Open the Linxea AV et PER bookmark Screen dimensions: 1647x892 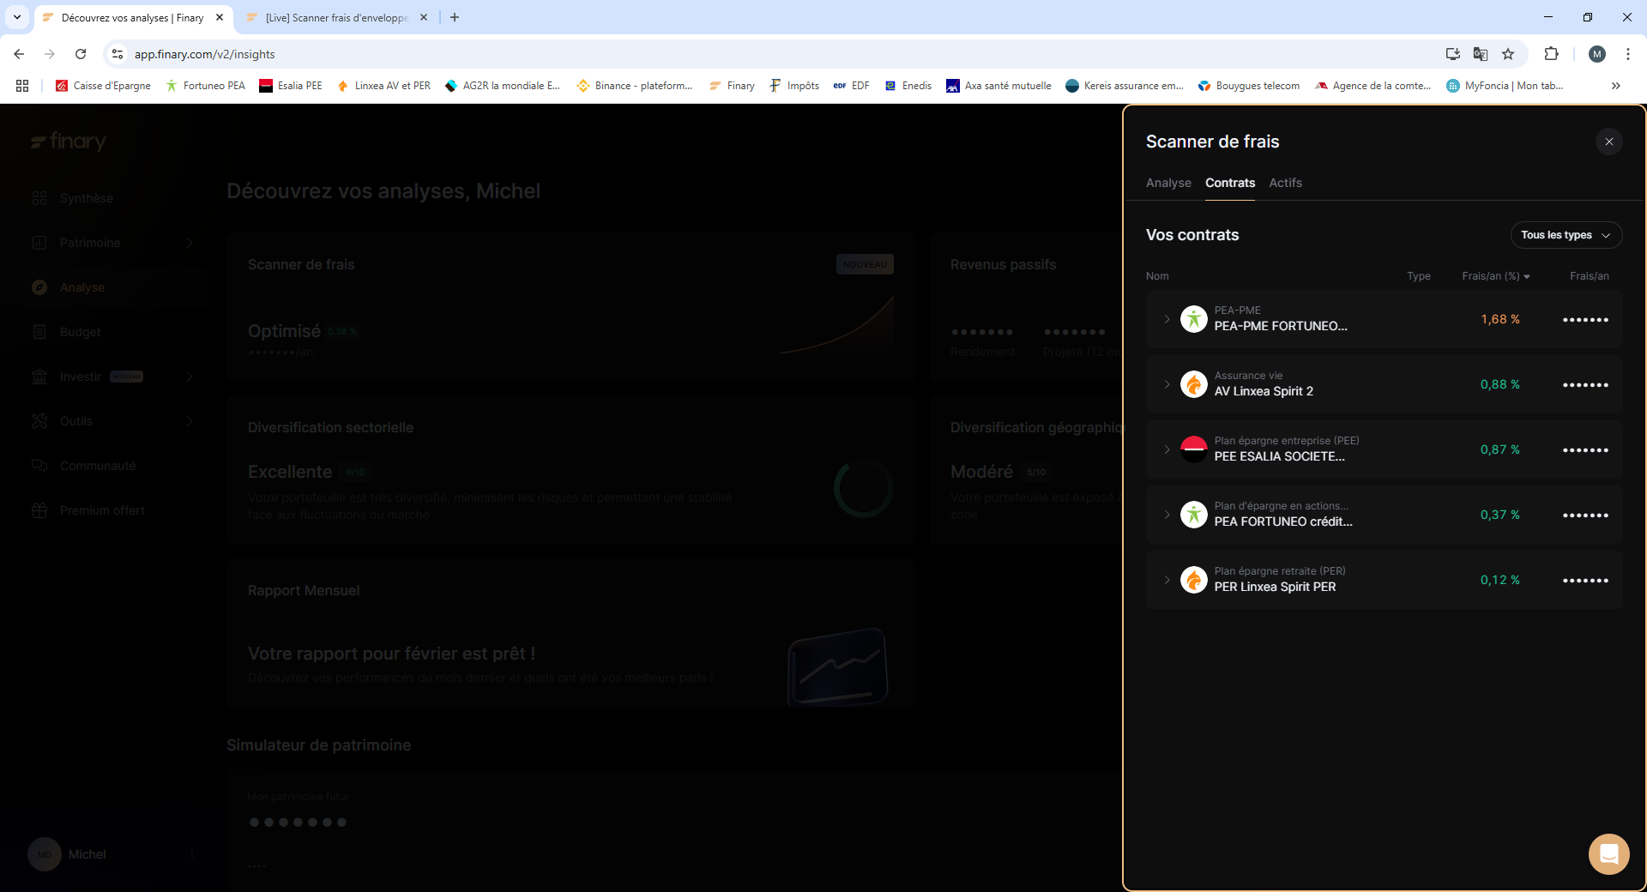click(x=384, y=86)
